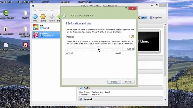193x108 pixels.
Task: Click the "File location and size" heading
Action: (79, 23)
